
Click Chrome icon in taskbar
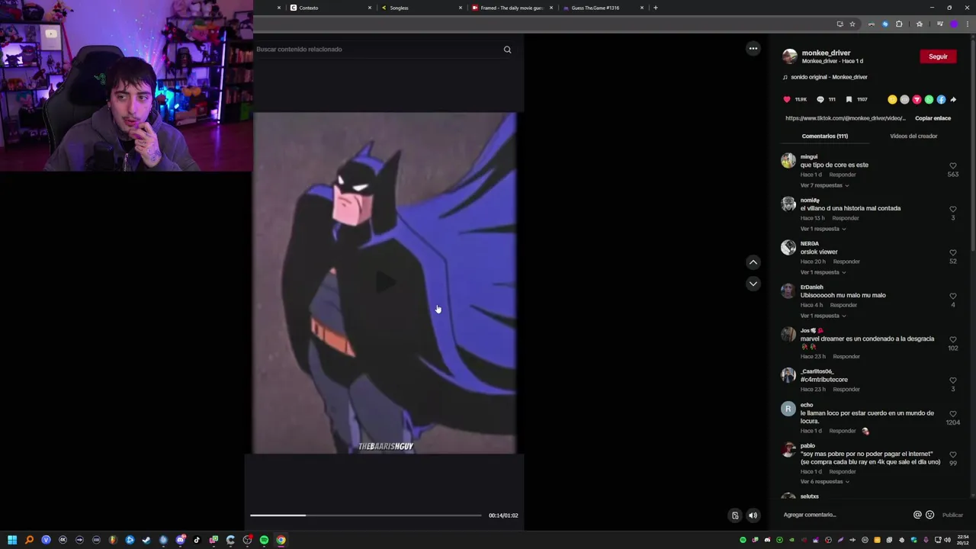(x=281, y=540)
